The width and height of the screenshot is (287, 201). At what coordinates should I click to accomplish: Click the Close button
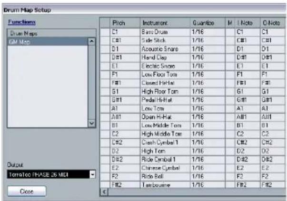[x=27, y=191]
